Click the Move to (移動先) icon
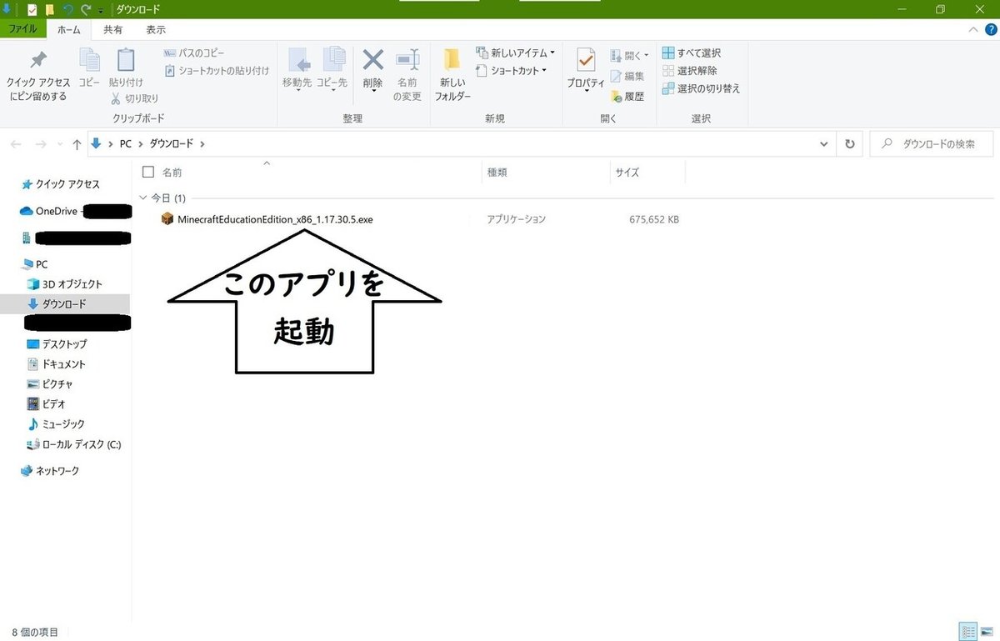1000x641 pixels. point(298,60)
